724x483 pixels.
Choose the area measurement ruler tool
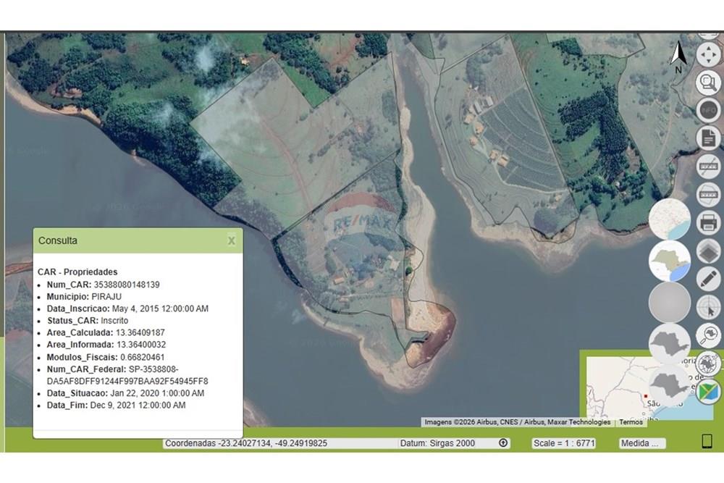tap(708, 195)
